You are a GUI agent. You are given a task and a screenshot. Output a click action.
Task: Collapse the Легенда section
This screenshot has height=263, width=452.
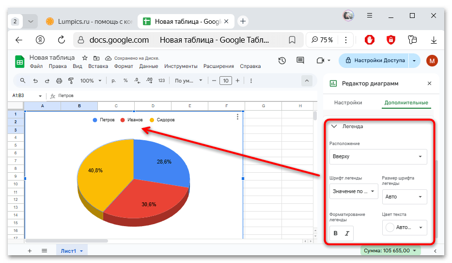point(334,126)
